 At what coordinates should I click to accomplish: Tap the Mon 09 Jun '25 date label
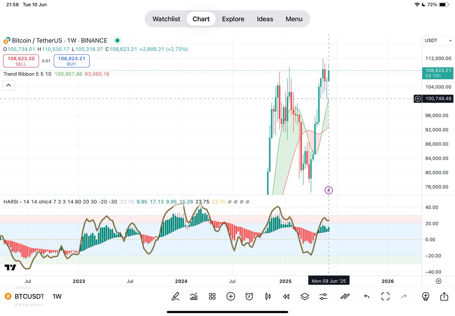(329, 281)
